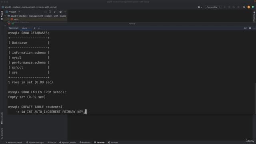Click the 'Database' column header in the result table
This screenshot has height=144, width=256.
(x=20, y=43)
